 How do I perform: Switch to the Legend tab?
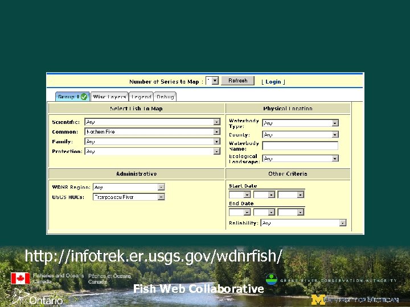141,97
